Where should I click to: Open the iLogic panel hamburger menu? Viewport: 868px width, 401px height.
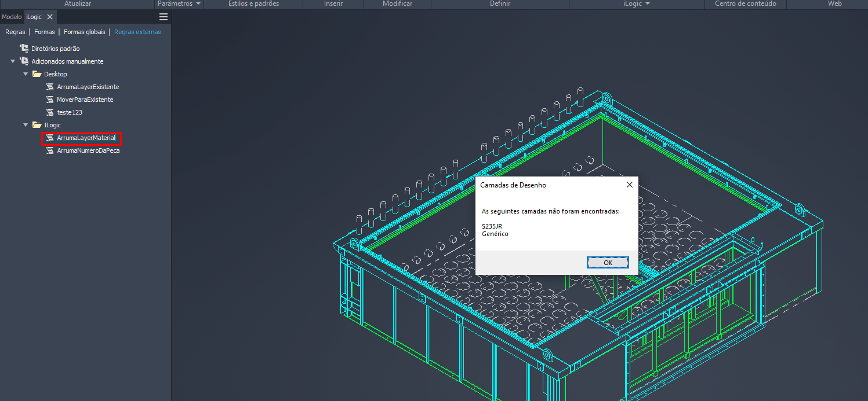coord(164,17)
